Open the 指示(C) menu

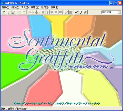point(15,7)
